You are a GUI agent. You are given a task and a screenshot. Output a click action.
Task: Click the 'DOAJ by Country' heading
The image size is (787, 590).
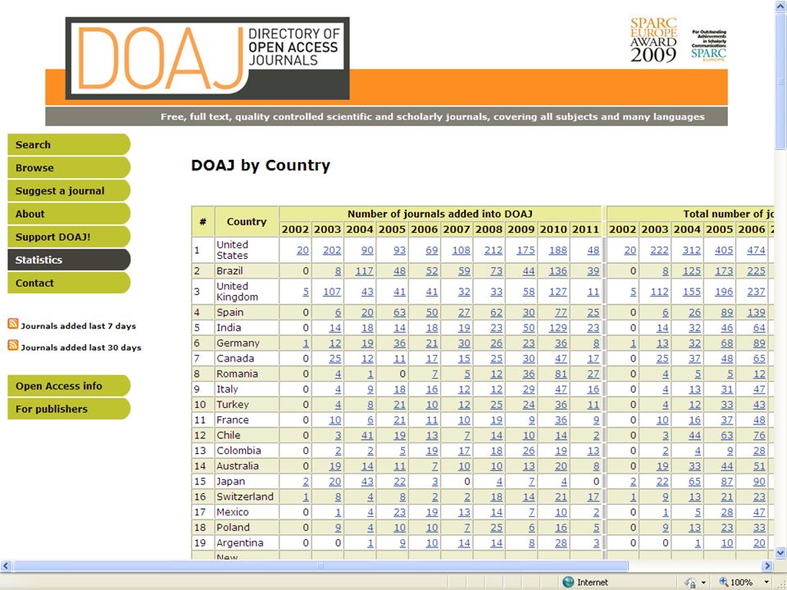(x=261, y=165)
